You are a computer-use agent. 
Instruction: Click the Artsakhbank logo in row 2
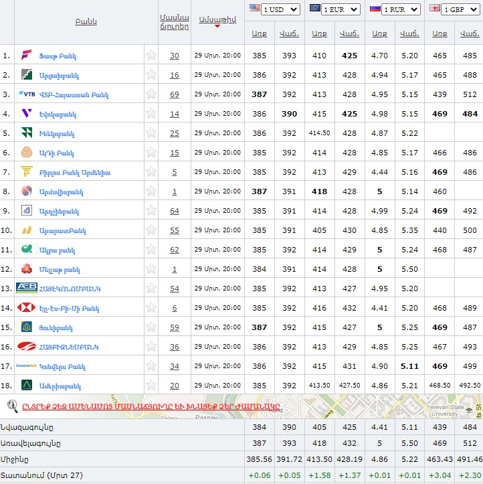pos(27,75)
